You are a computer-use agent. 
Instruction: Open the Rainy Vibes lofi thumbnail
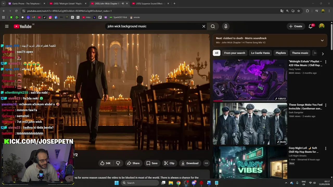pyautogui.click(x=250, y=162)
